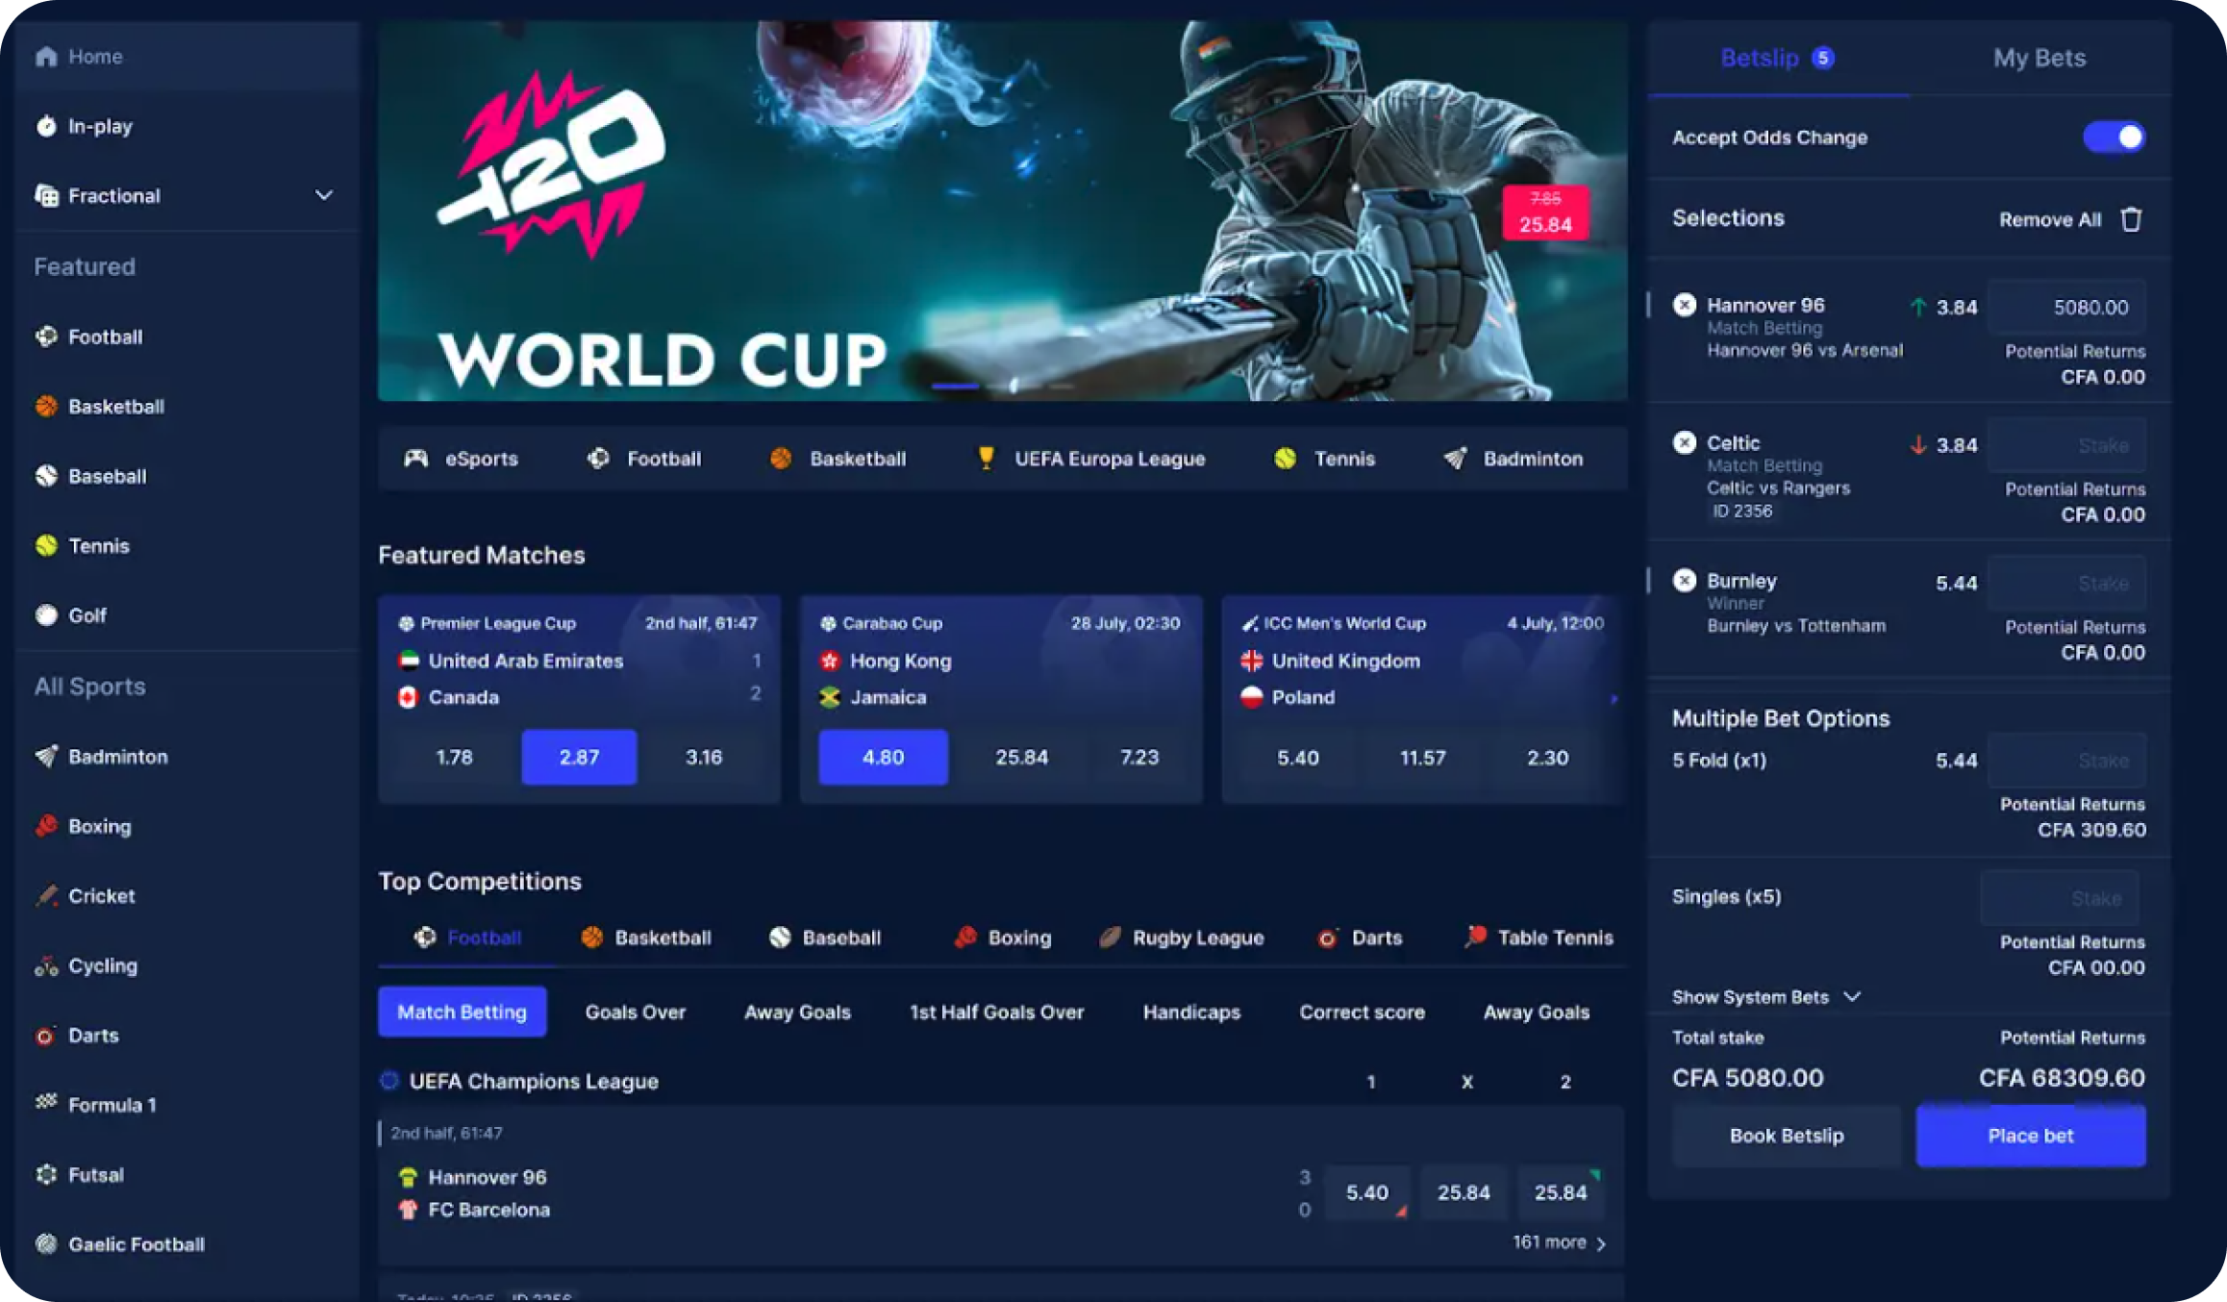2227x1302 pixels.
Task: Click the Book Betslip button
Action: 1787,1136
